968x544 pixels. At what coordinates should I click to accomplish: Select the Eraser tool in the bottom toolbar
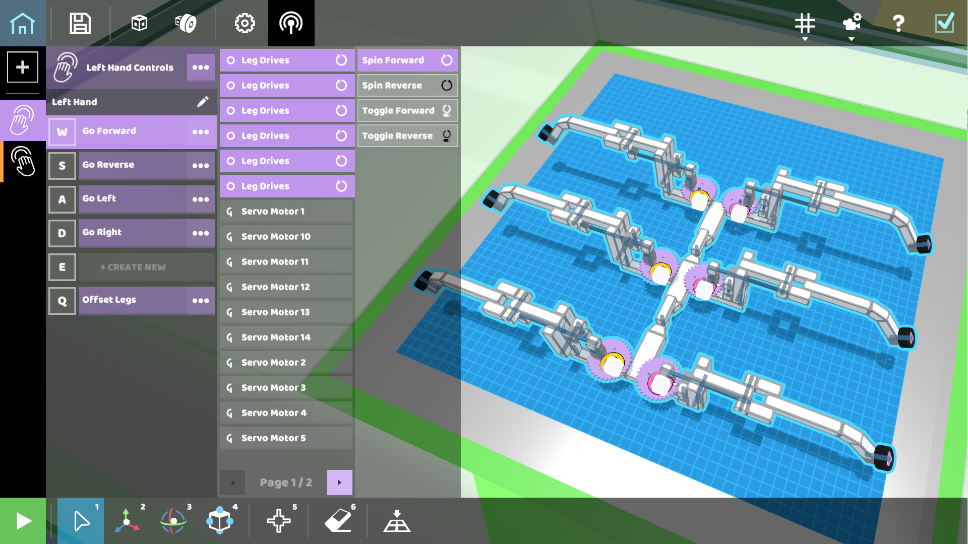tap(339, 521)
